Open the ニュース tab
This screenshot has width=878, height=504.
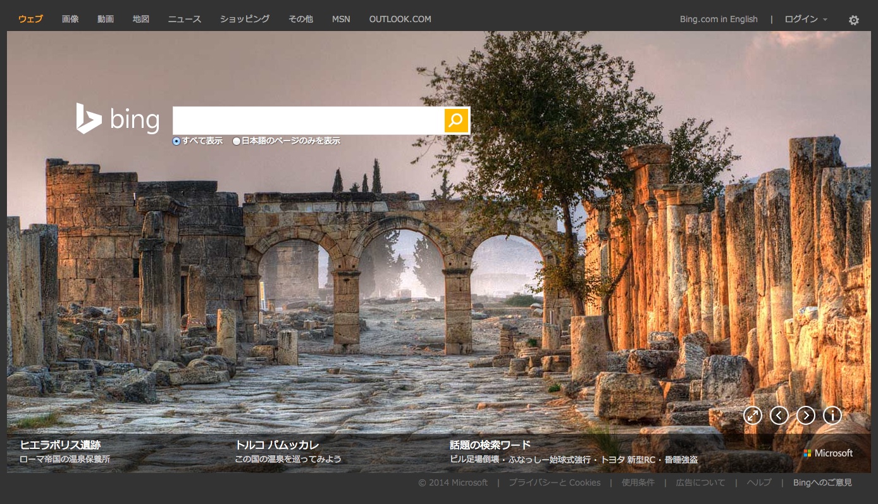click(184, 19)
